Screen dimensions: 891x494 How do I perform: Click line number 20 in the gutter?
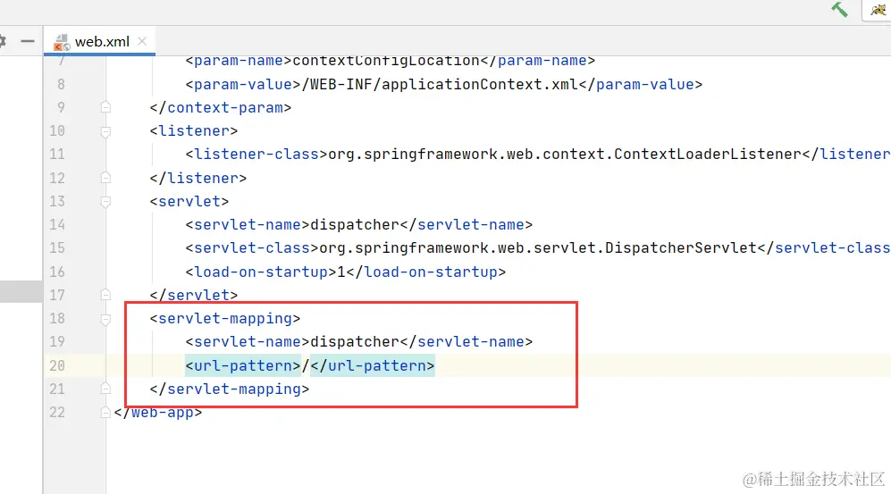click(x=57, y=365)
